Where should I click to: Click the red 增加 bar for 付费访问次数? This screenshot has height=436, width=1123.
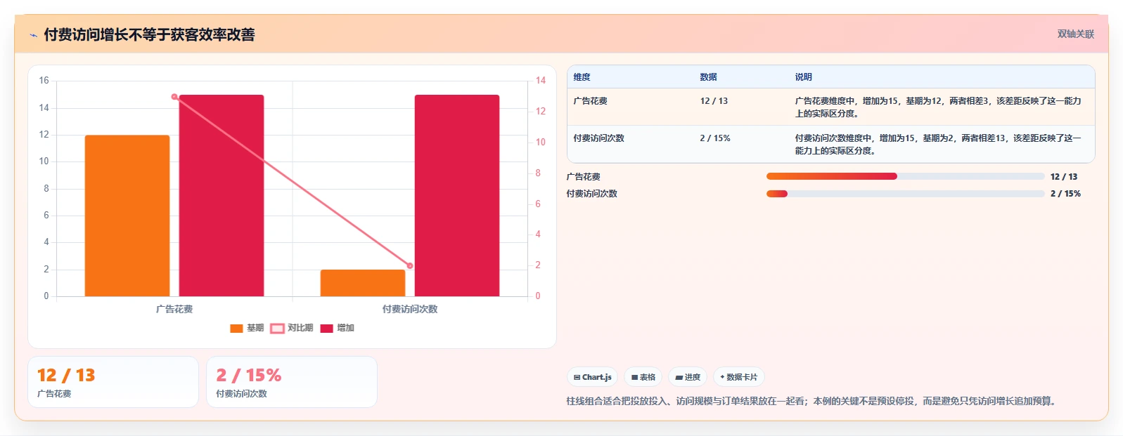pyautogui.click(x=457, y=195)
